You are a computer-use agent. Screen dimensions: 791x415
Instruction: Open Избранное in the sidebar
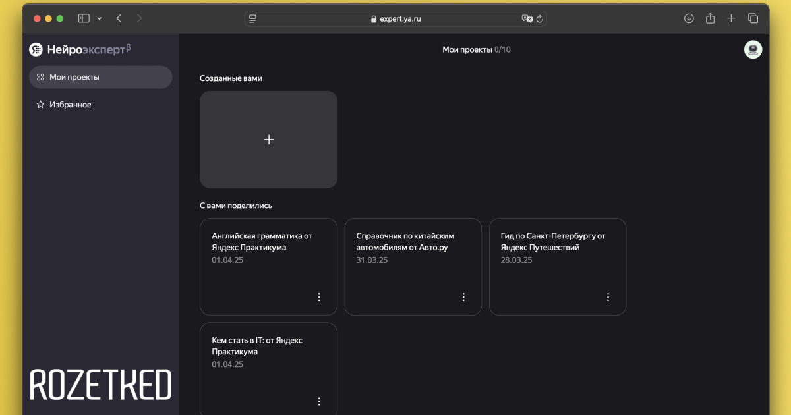(x=101, y=105)
